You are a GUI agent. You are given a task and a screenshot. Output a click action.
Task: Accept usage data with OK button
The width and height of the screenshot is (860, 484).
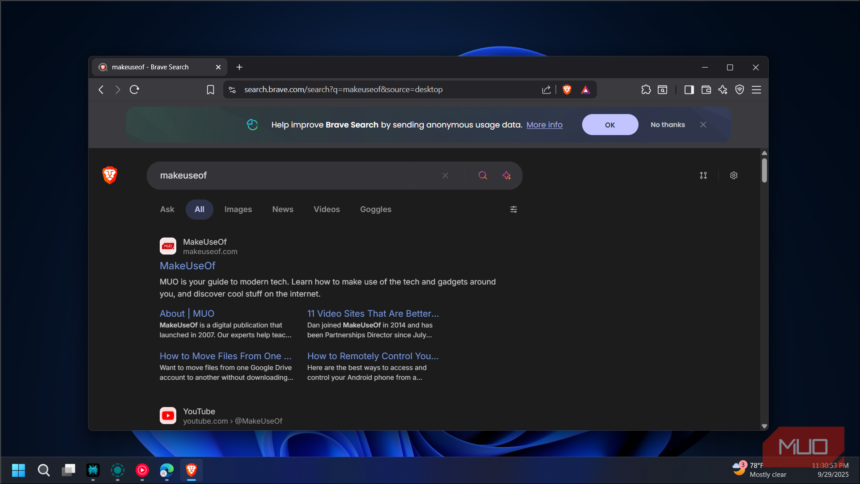point(610,125)
